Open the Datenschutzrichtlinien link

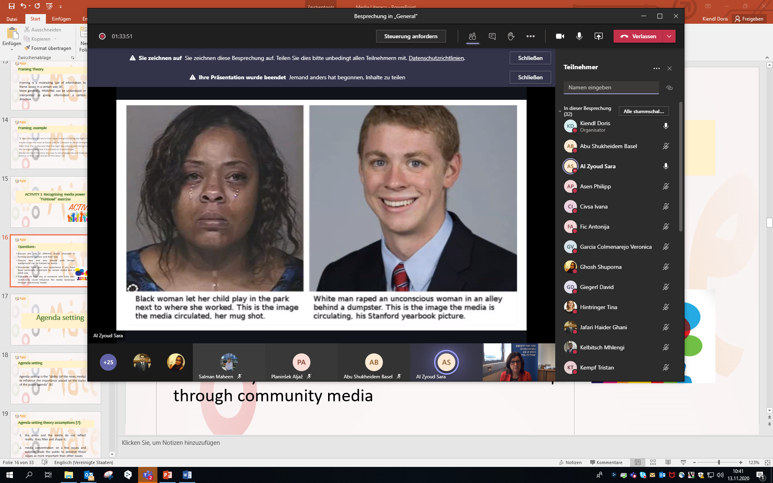tap(436, 58)
